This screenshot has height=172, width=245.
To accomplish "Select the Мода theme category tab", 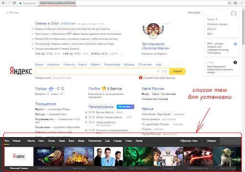I will point(81,141).
